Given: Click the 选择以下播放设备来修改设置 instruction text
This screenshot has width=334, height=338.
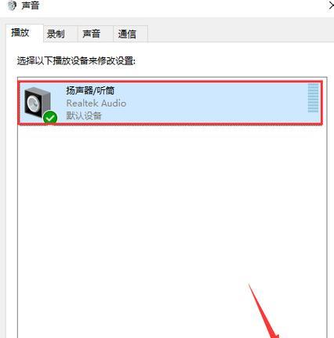Looking at the screenshot, I should click(76, 61).
